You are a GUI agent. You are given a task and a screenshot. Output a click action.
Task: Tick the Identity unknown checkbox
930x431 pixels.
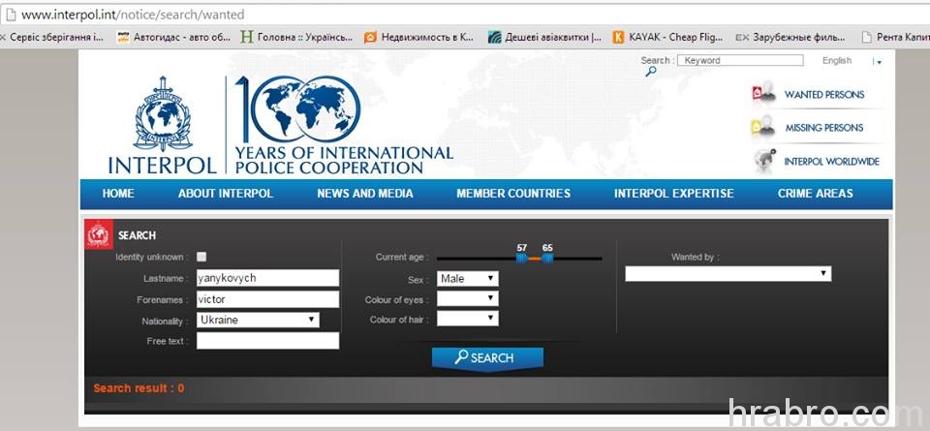pyautogui.click(x=201, y=257)
